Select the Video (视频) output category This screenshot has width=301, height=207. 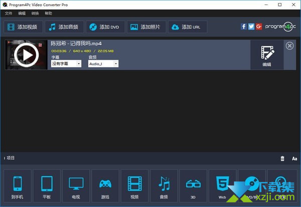point(135,186)
